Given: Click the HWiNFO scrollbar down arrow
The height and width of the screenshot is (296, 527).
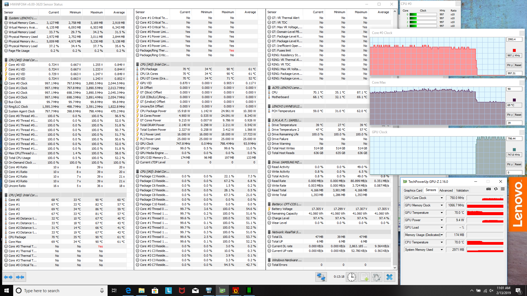Looking at the screenshot, I should [395, 268].
